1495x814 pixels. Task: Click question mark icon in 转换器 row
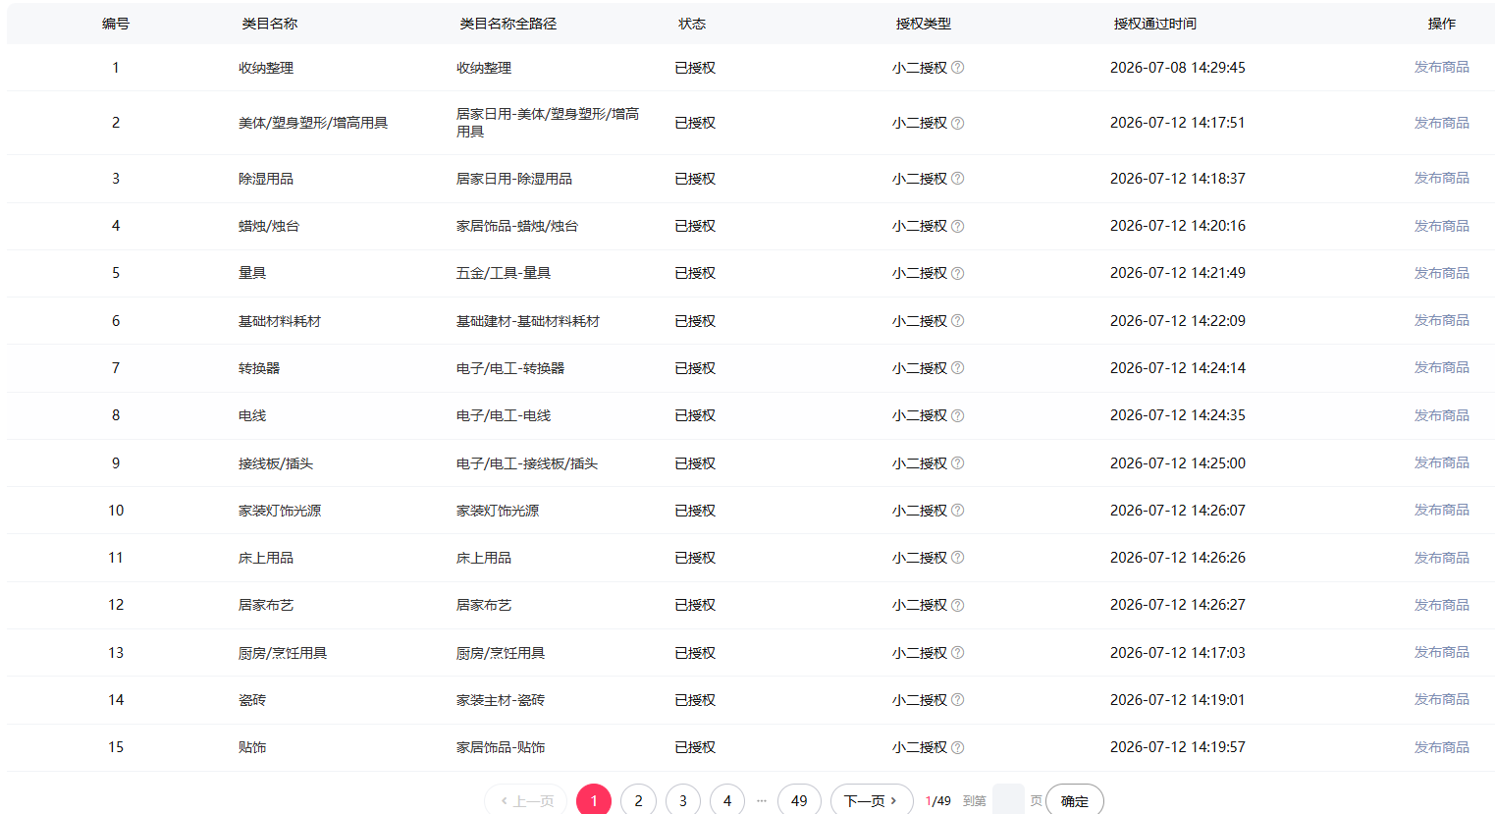click(x=958, y=368)
